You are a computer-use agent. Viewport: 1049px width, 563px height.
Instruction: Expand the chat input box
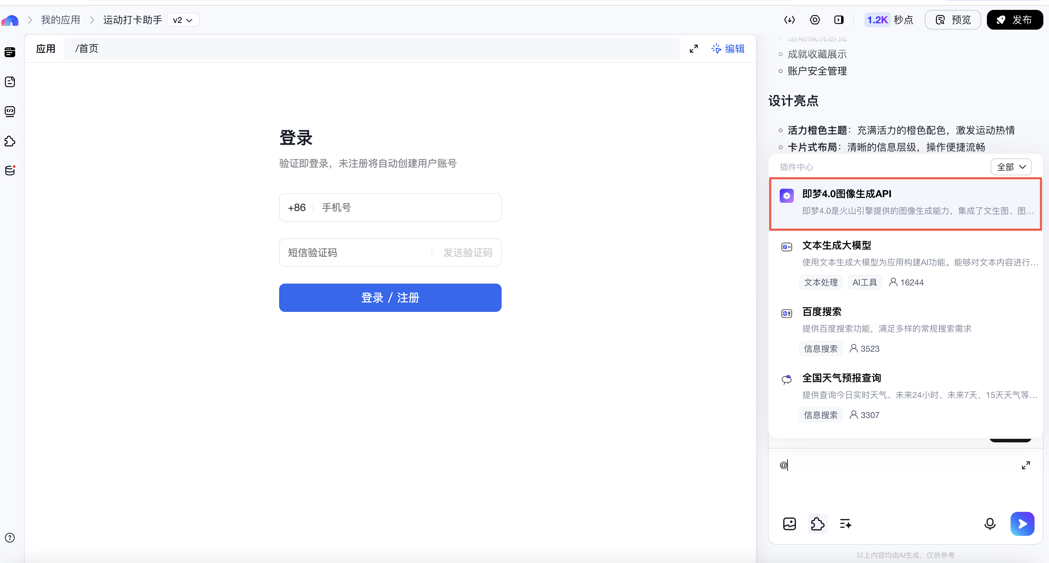click(1025, 465)
